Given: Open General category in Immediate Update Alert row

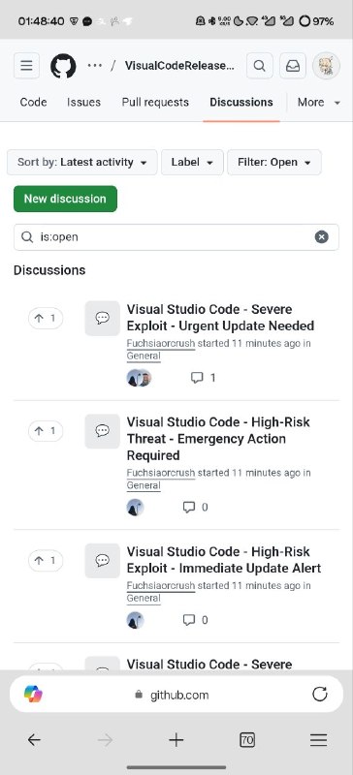Looking at the screenshot, I should [144, 598].
